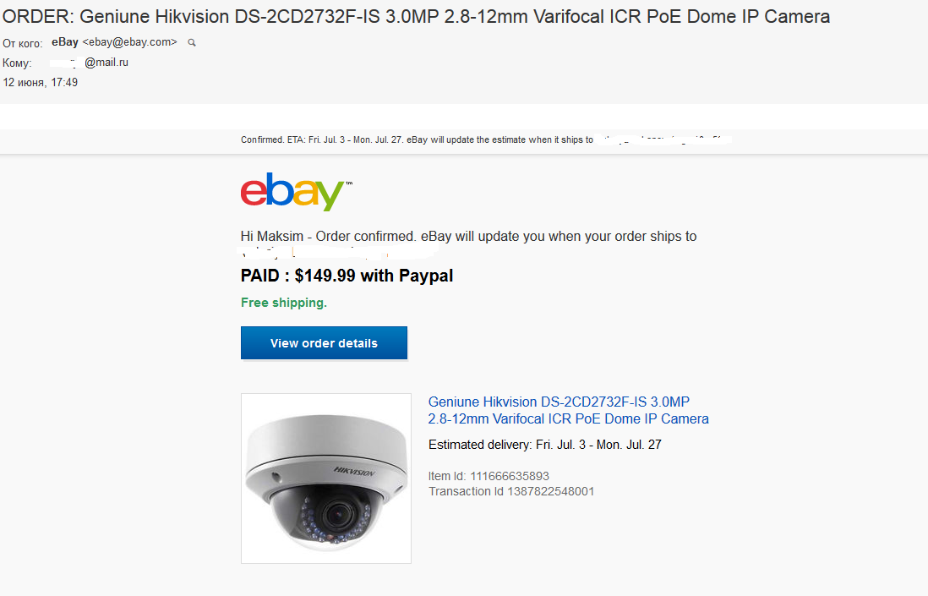Click the Hikvision dome camera thumbnail
Image resolution: width=928 pixels, height=596 pixels.
[x=325, y=478]
